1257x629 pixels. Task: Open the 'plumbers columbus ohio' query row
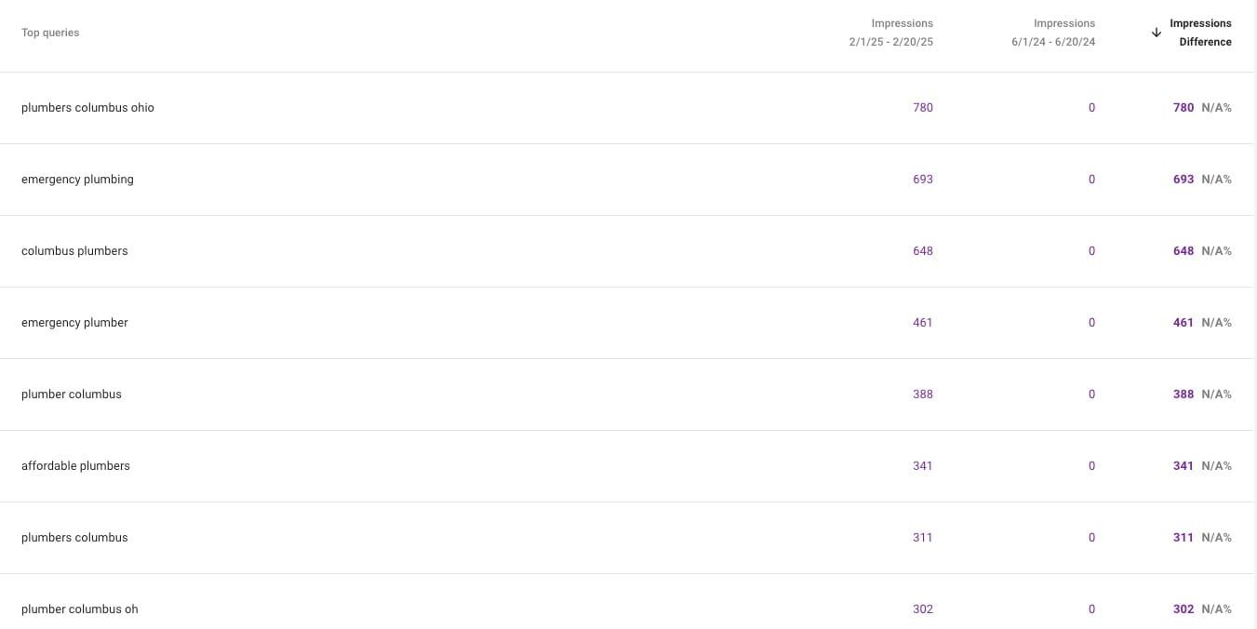(87, 108)
